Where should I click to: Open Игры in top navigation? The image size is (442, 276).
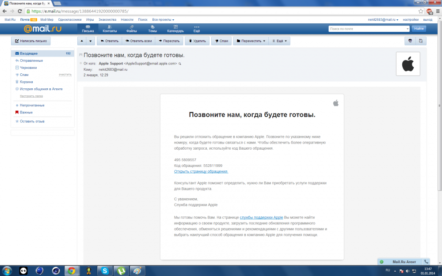click(x=90, y=20)
